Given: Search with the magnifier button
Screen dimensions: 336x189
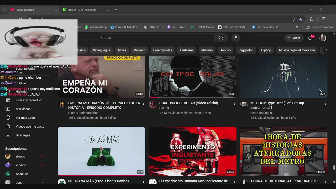Looking at the screenshot, I should 221,38.
